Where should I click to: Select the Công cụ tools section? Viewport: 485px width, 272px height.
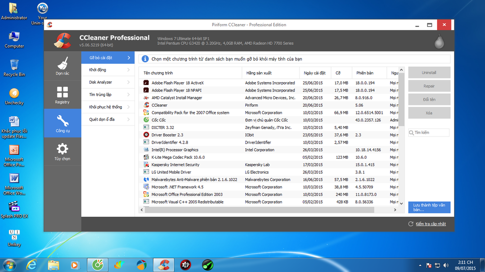pos(62,123)
